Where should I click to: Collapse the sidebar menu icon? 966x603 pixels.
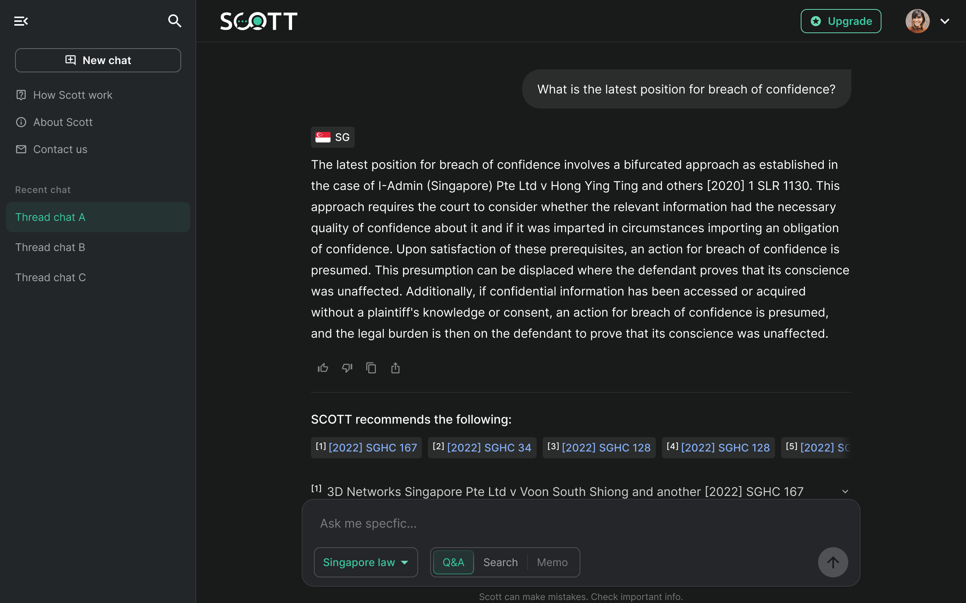tap(21, 21)
